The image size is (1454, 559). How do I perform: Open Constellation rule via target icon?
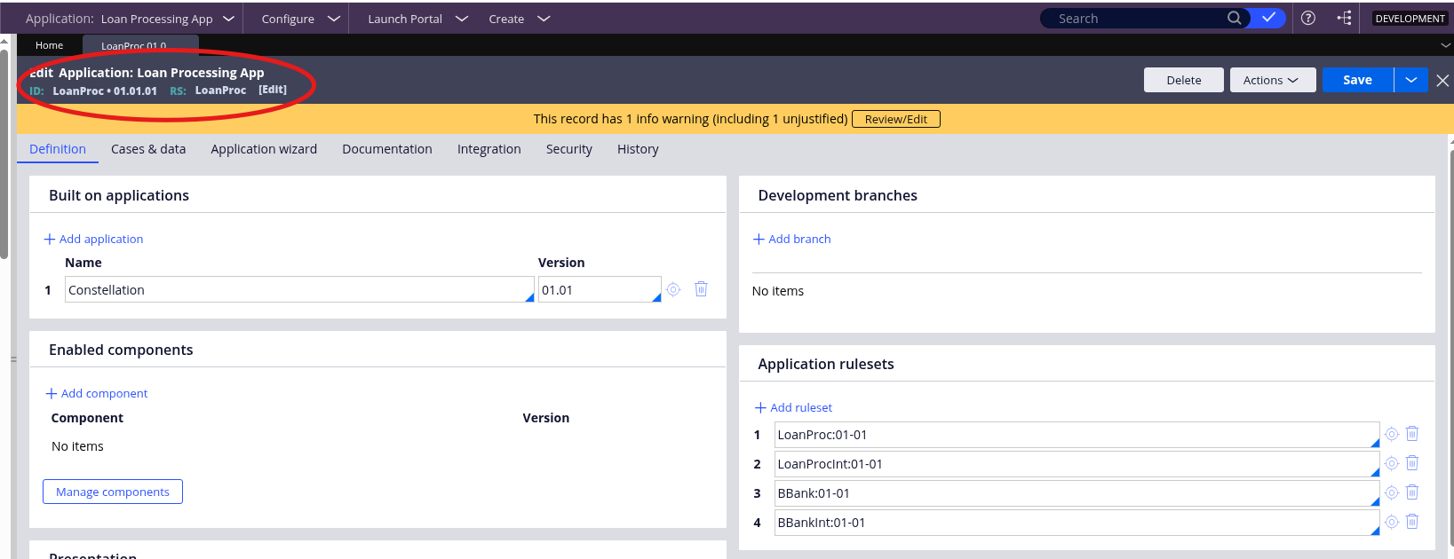(673, 289)
